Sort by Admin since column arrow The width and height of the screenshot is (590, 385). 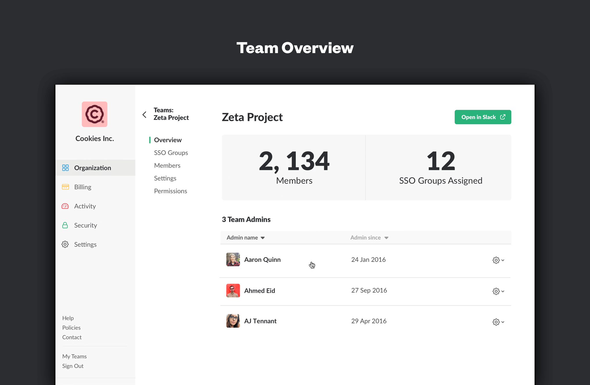point(386,238)
